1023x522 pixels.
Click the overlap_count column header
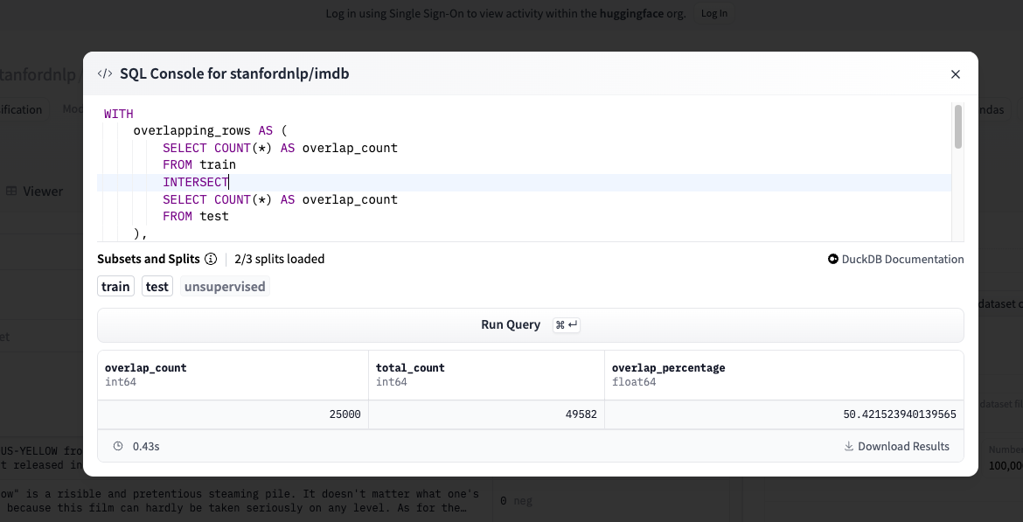(146, 368)
